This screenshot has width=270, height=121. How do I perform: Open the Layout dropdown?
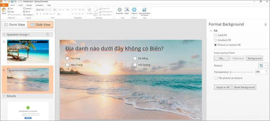click(28, 8)
